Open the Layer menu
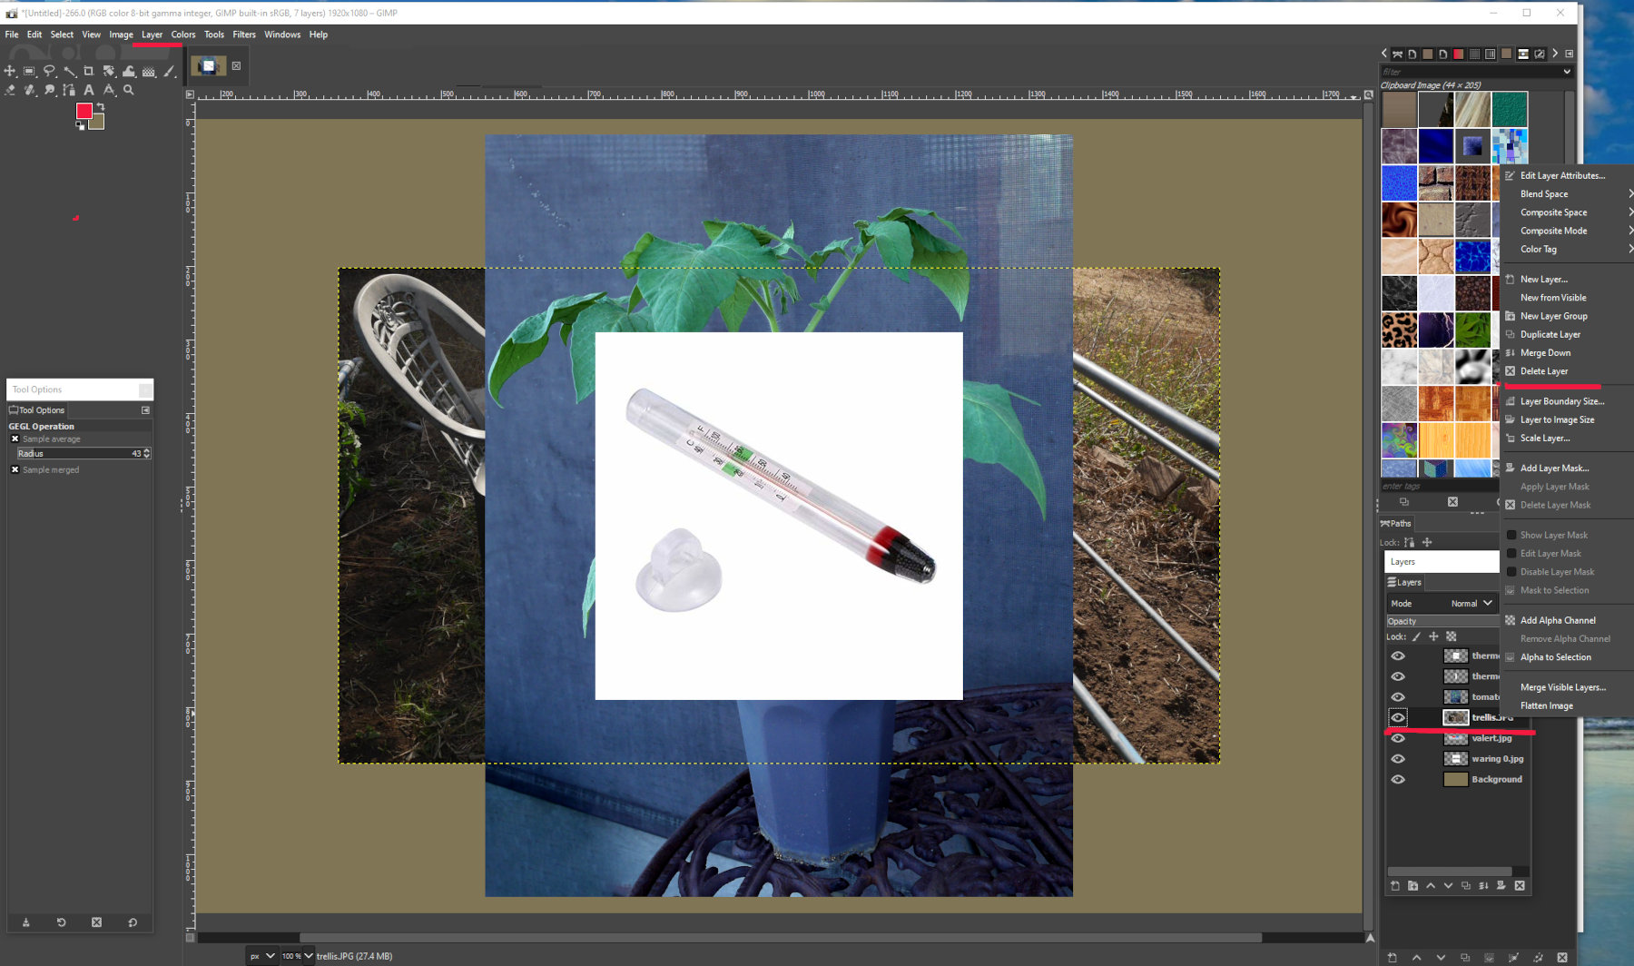 (x=152, y=34)
